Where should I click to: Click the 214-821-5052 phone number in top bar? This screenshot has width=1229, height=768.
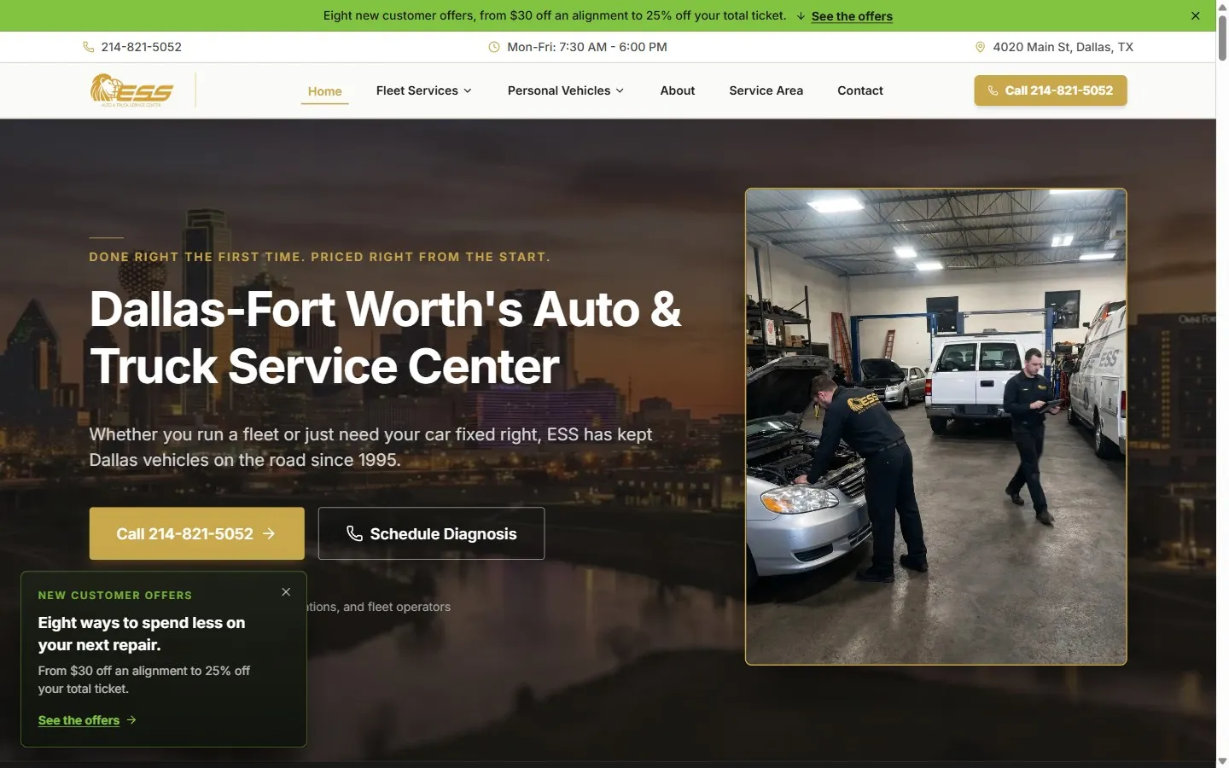pyautogui.click(x=141, y=47)
